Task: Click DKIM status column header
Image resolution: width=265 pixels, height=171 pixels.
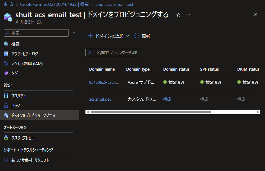Action: [248, 69]
